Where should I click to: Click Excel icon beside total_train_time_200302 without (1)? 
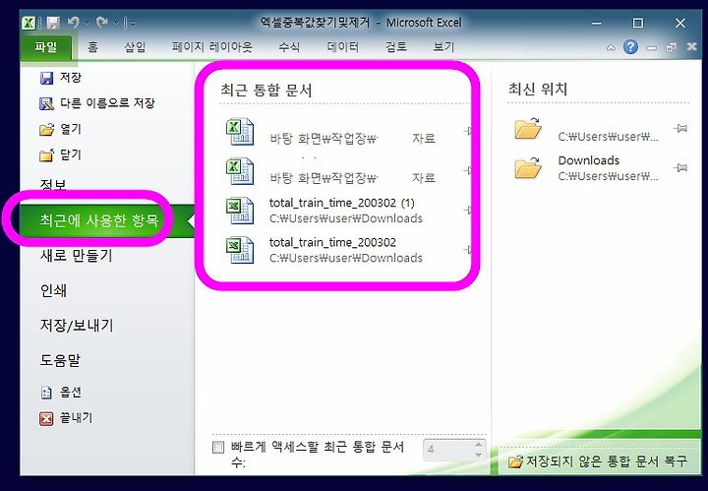coord(239,250)
